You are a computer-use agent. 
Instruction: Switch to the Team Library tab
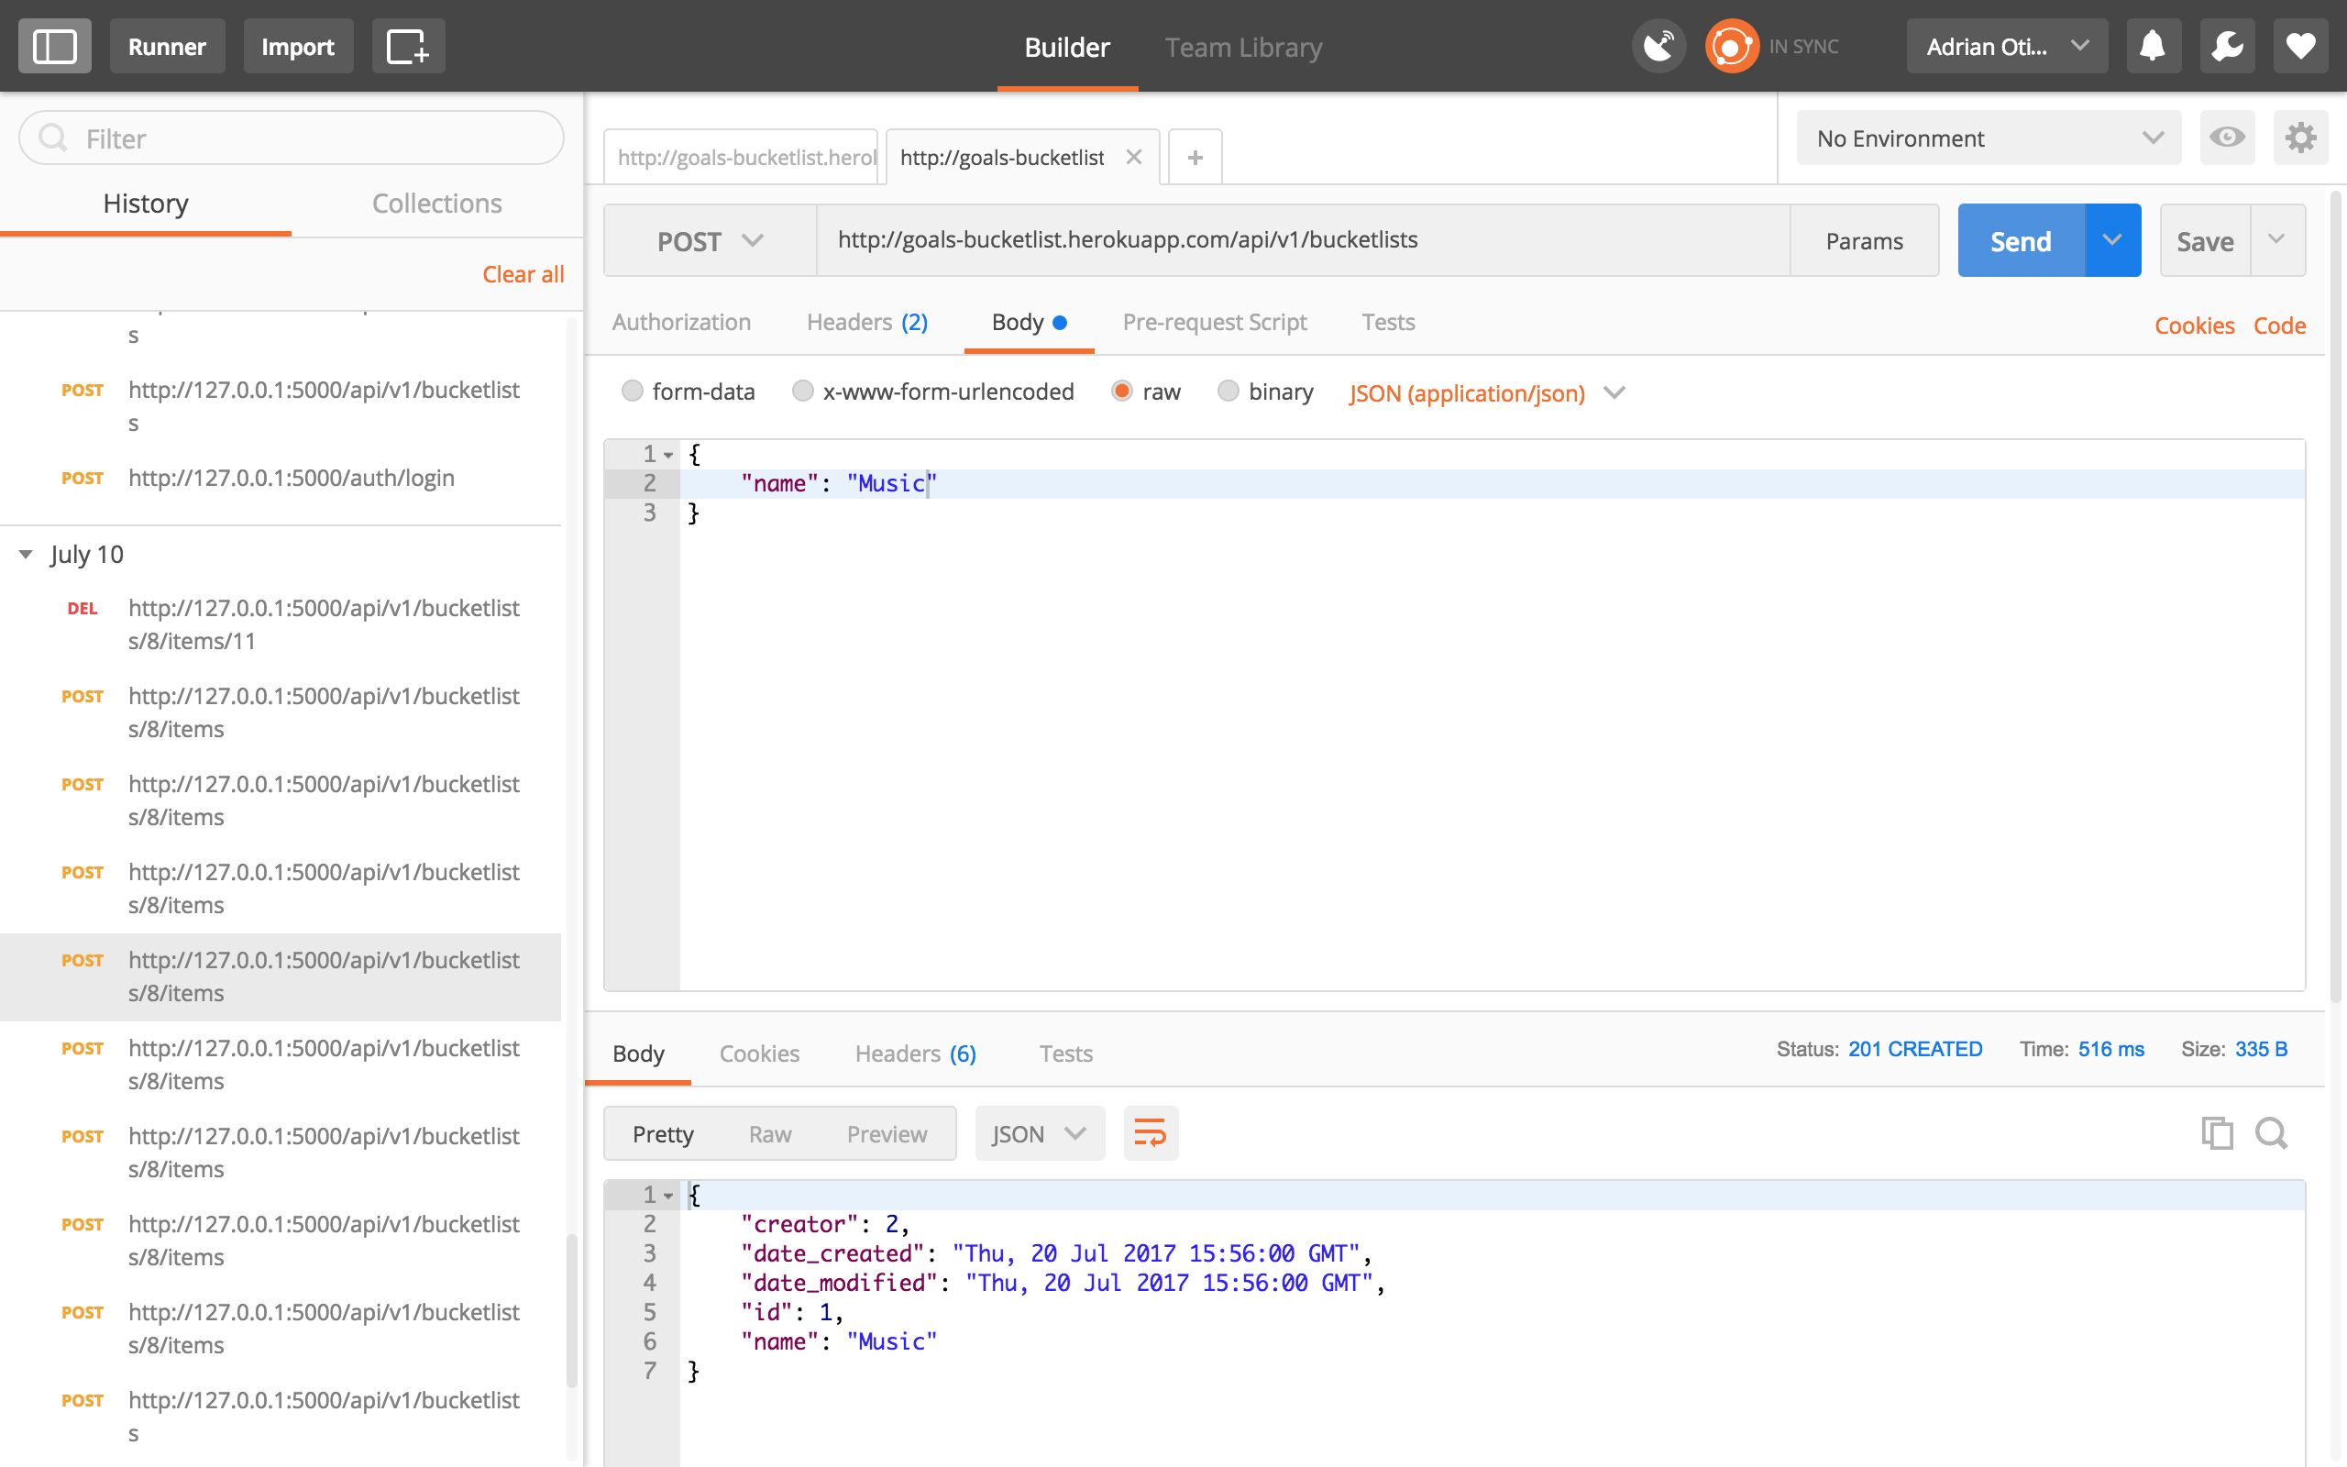pos(1242,47)
